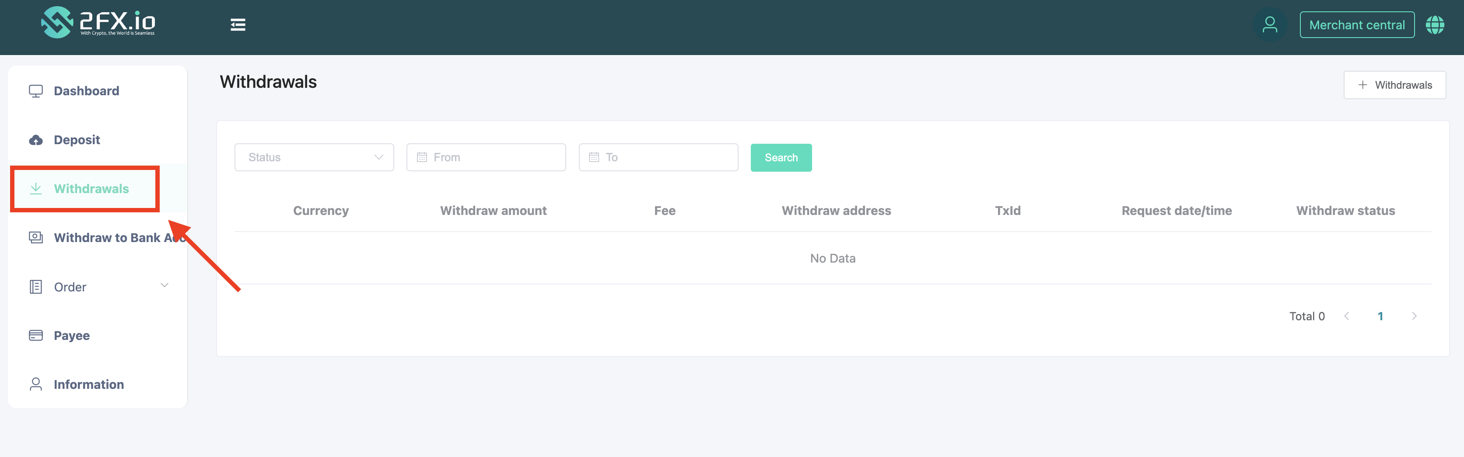
Task: Click the To date field
Action: 658,157
